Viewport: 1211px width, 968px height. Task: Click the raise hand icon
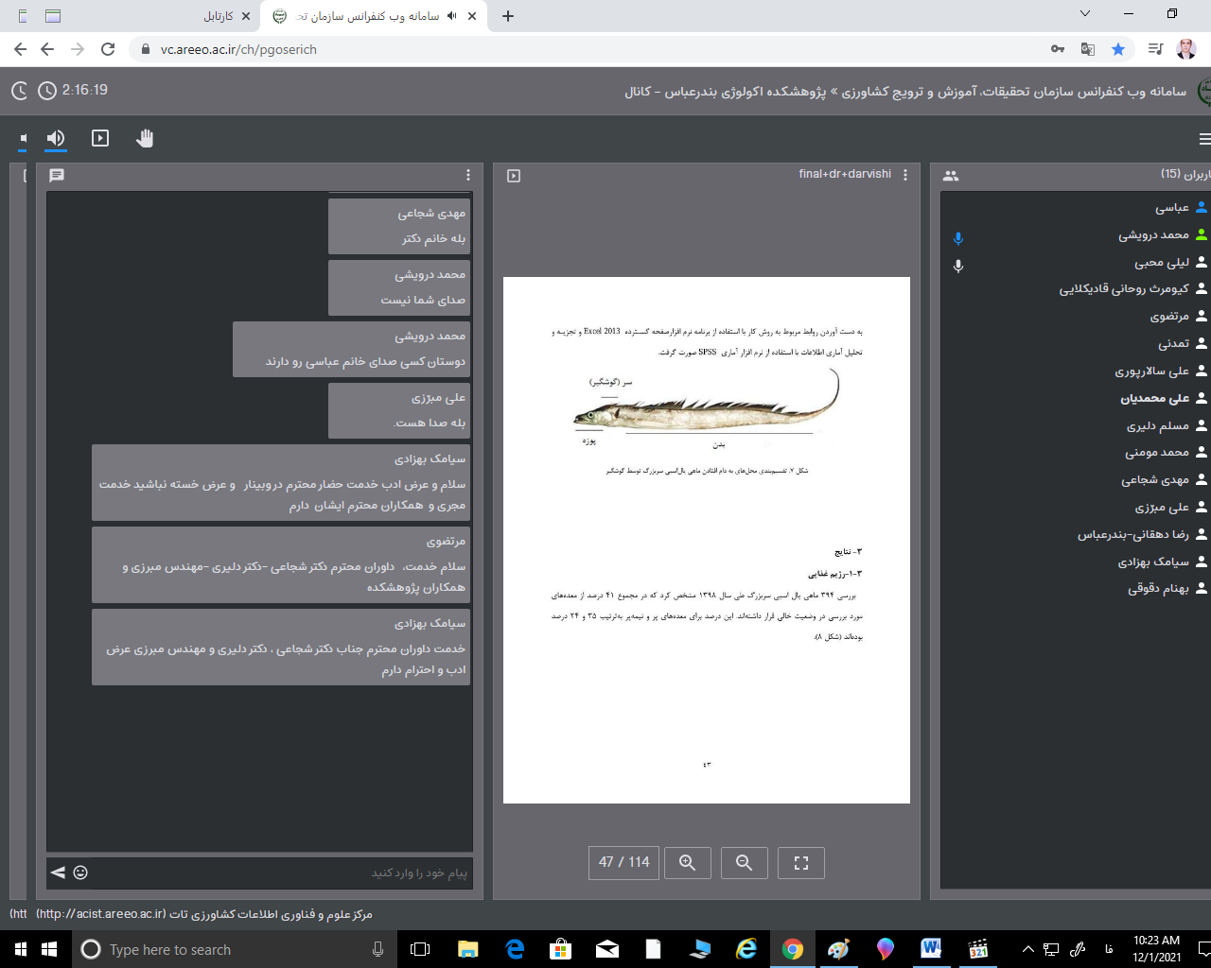click(x=144, y=139)
